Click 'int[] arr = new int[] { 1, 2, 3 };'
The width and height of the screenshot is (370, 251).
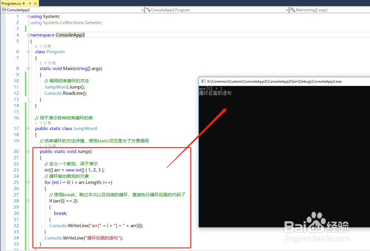click(74, 170)
